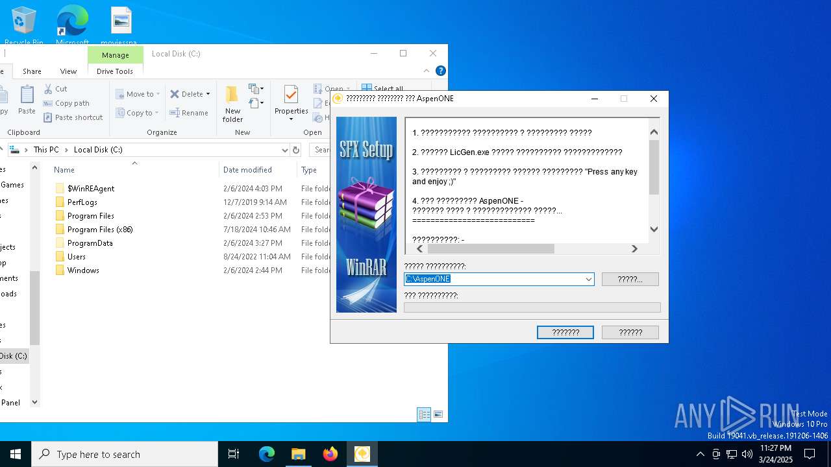Click SFX installer taskbar icon
This screenshot has width=831, height=467.
pos(362,454)
